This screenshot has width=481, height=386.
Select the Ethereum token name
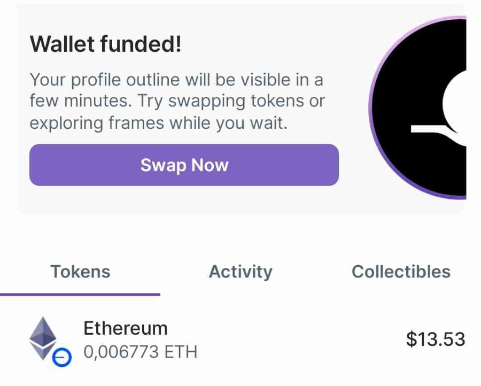[x=126, y=328]
